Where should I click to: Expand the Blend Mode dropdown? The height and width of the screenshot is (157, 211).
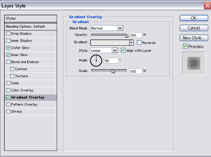pyautogui.click(x=120, y=28)
